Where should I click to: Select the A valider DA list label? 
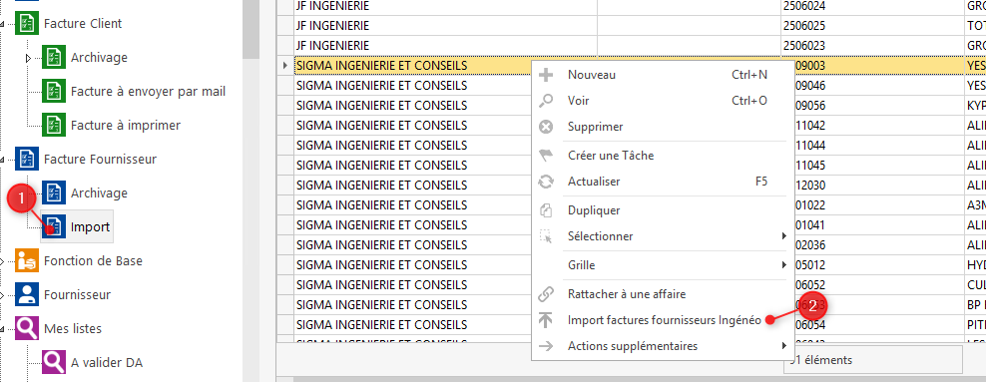tap(107, 363)
